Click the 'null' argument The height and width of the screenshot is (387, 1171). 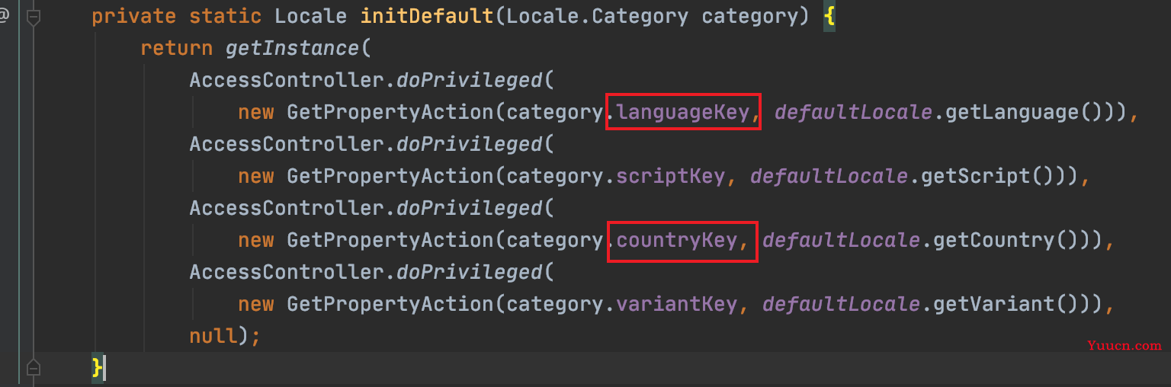point(213,336)
